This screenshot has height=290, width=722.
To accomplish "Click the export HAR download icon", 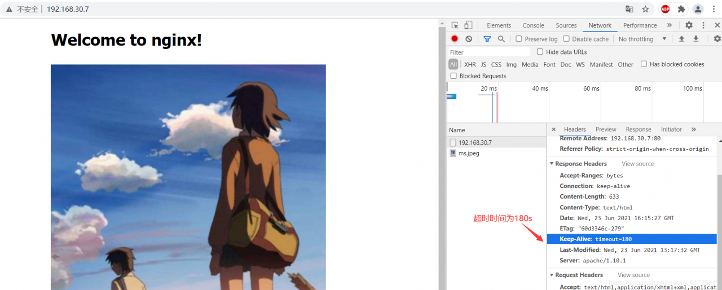I will [x=695, y=39].
